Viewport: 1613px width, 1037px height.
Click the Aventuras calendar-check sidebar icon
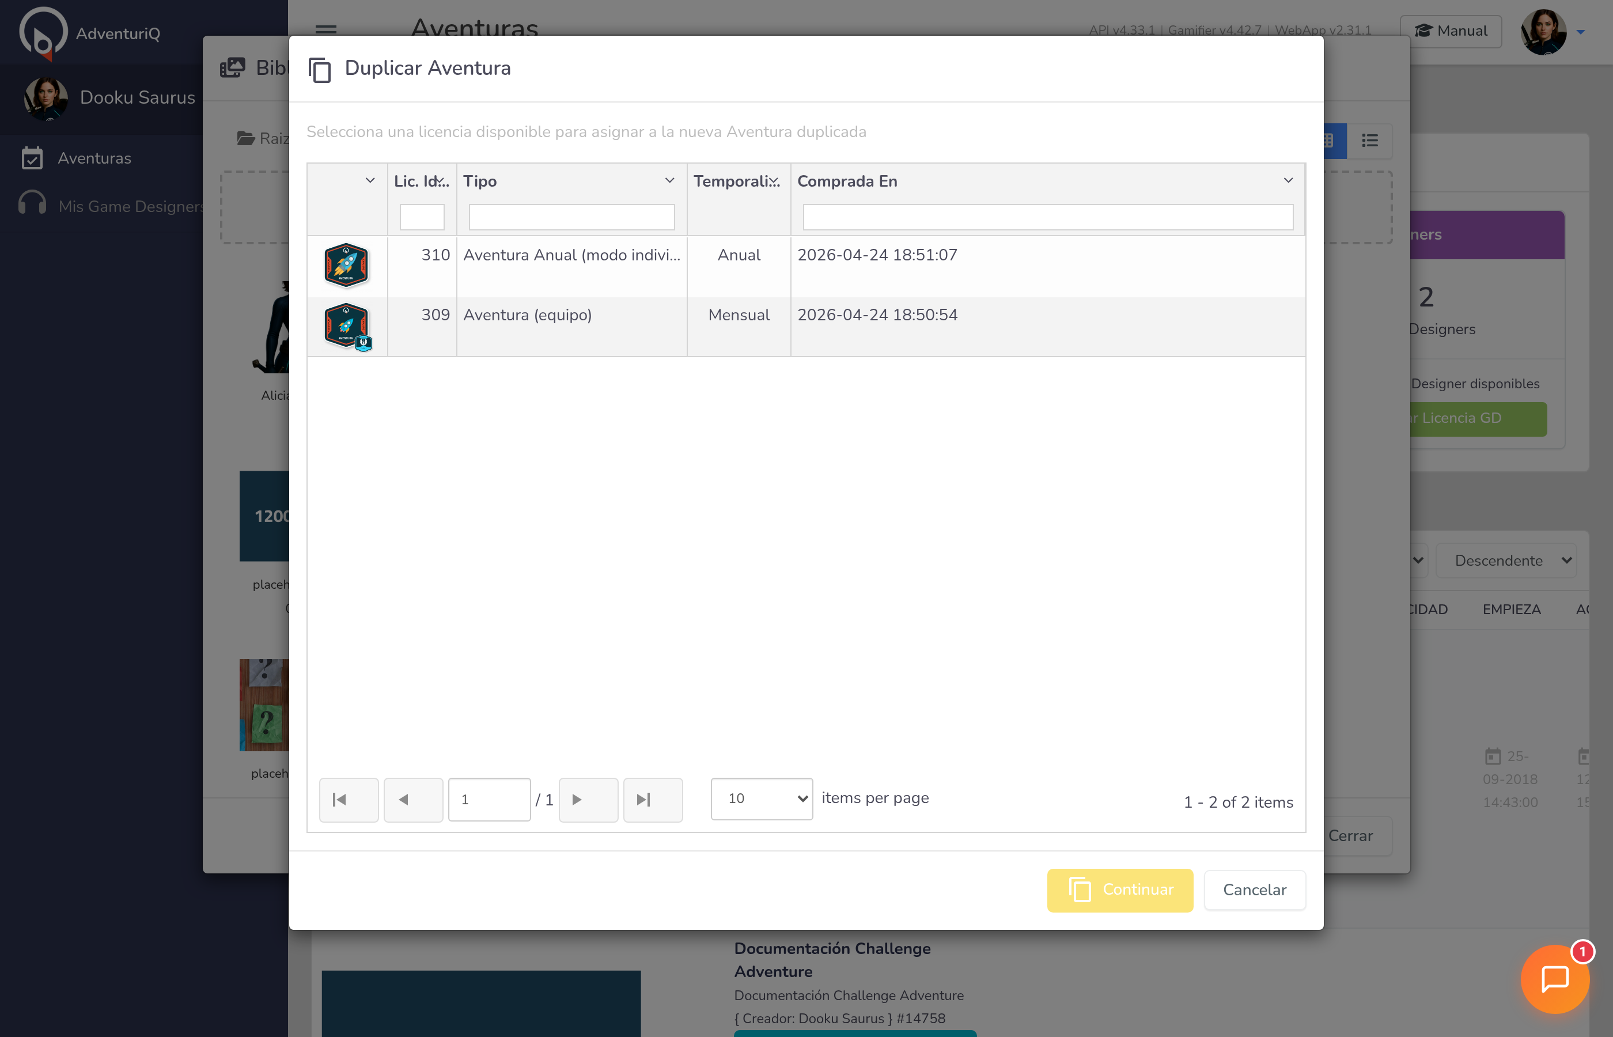(32, 158)
